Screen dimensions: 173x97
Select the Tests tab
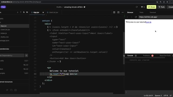click(141, 12)
